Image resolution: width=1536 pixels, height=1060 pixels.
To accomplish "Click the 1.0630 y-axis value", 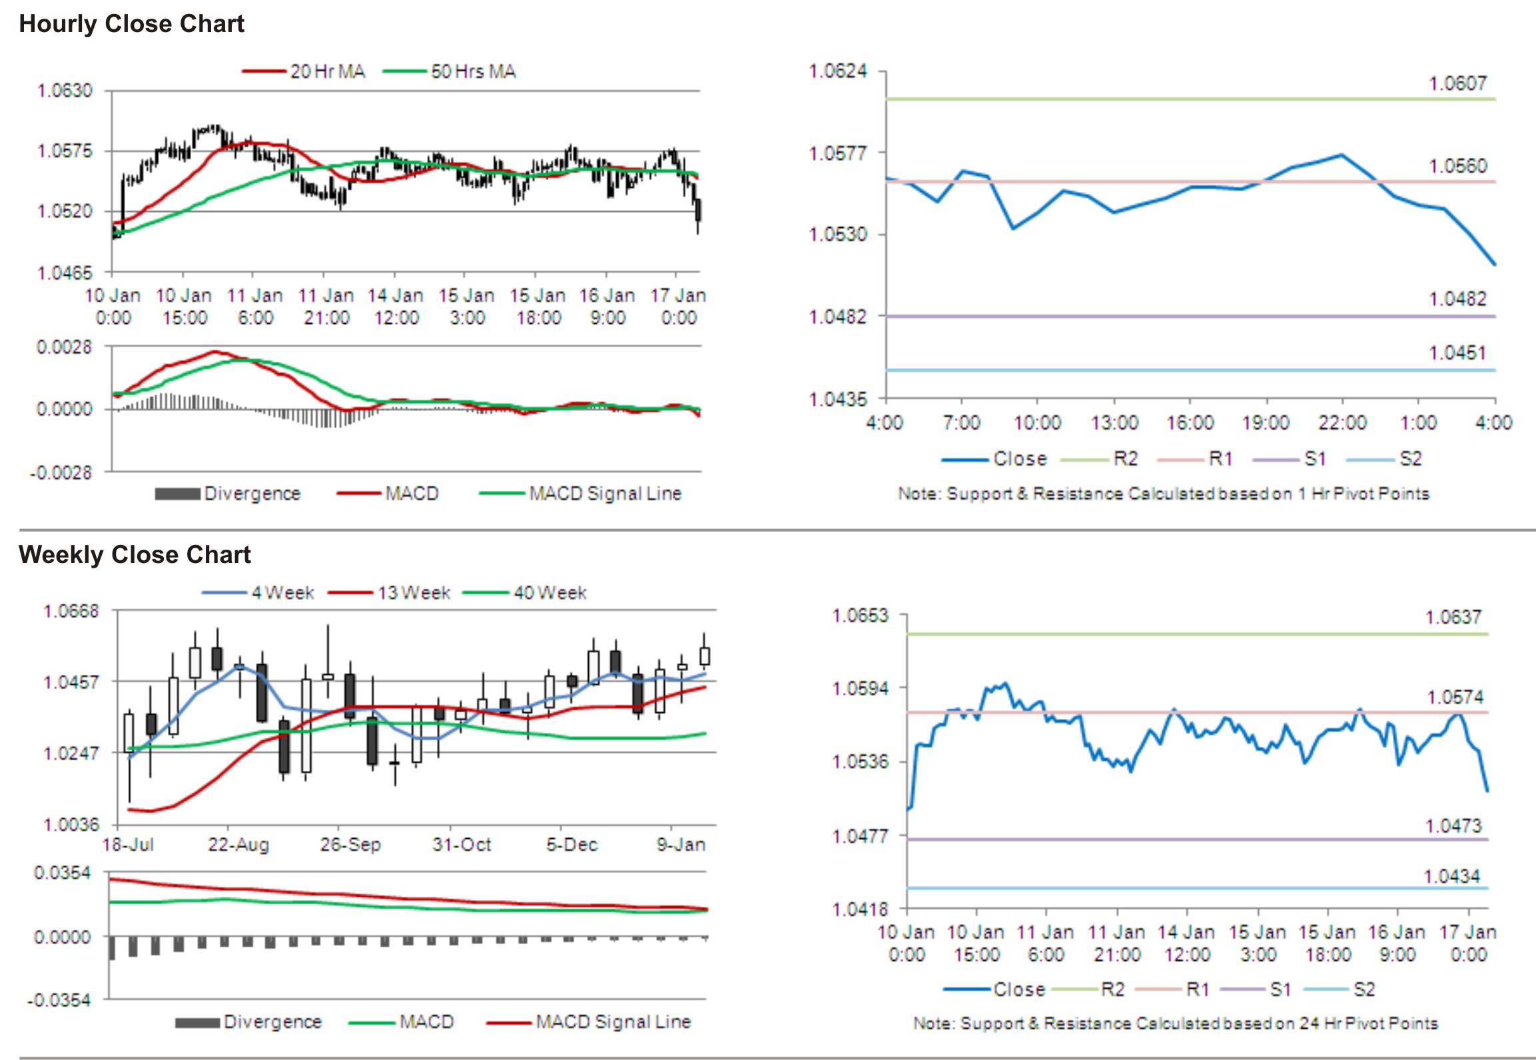I will 65,91.
